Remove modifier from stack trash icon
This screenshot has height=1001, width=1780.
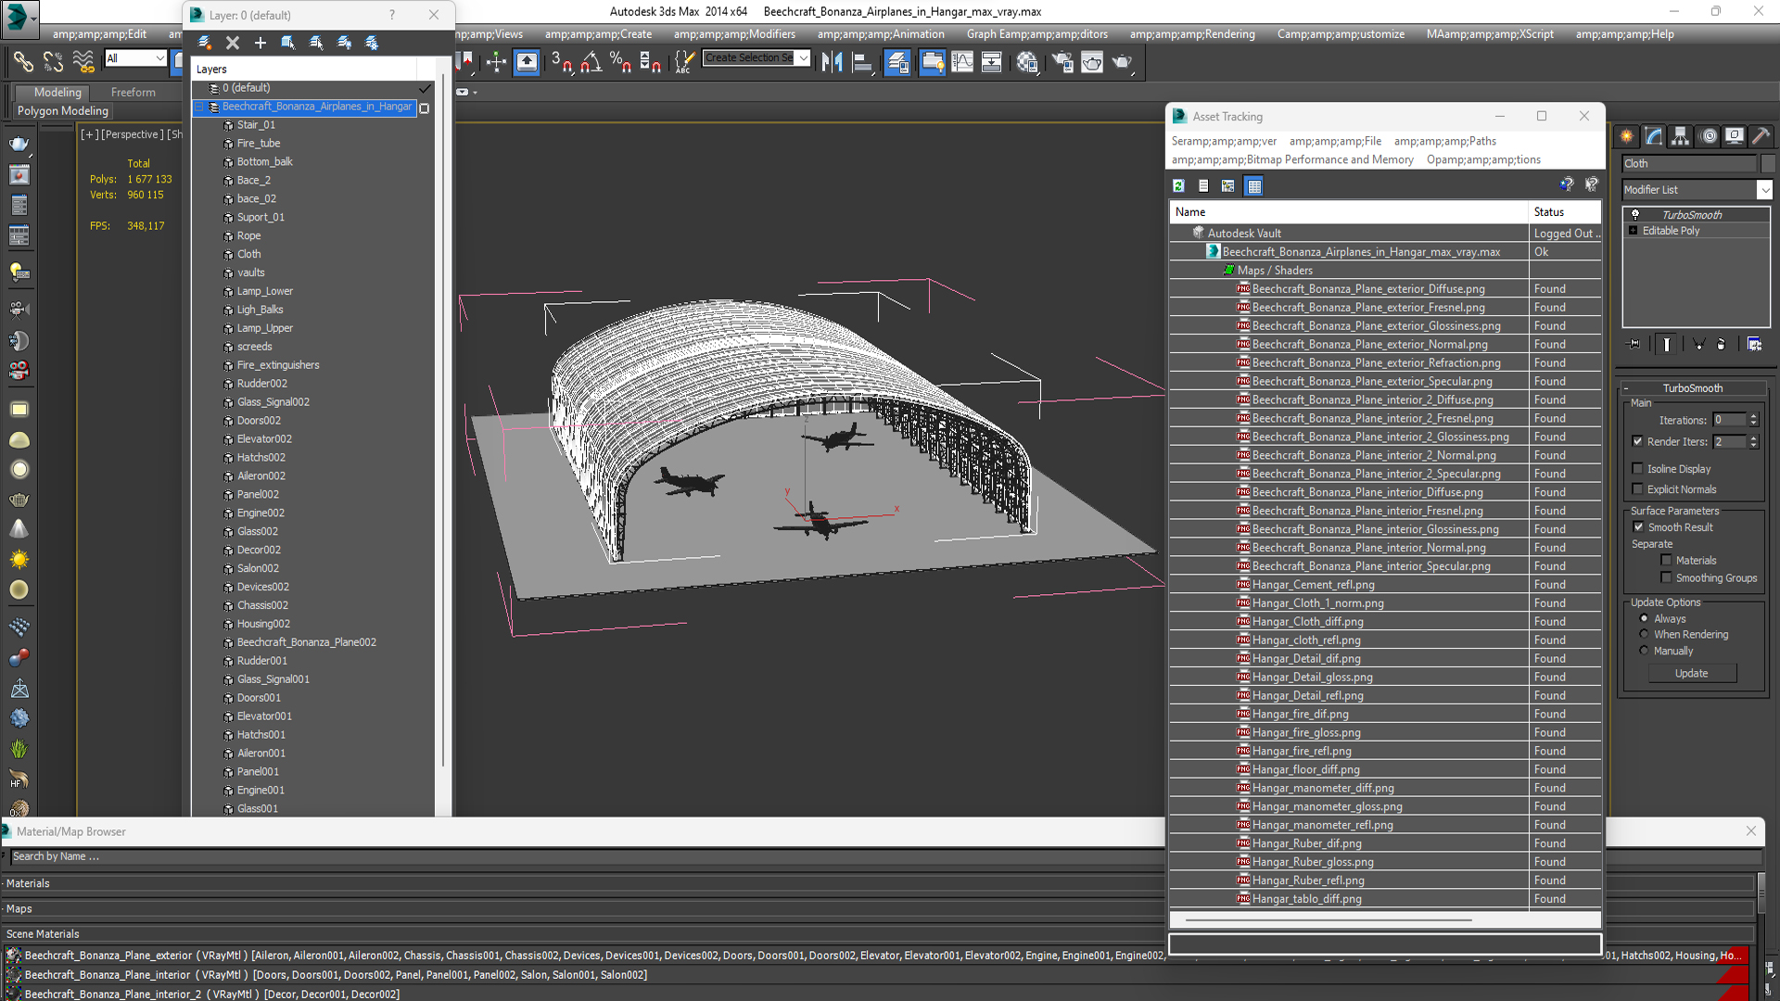pyautogui.click(x=1722, y=344)
